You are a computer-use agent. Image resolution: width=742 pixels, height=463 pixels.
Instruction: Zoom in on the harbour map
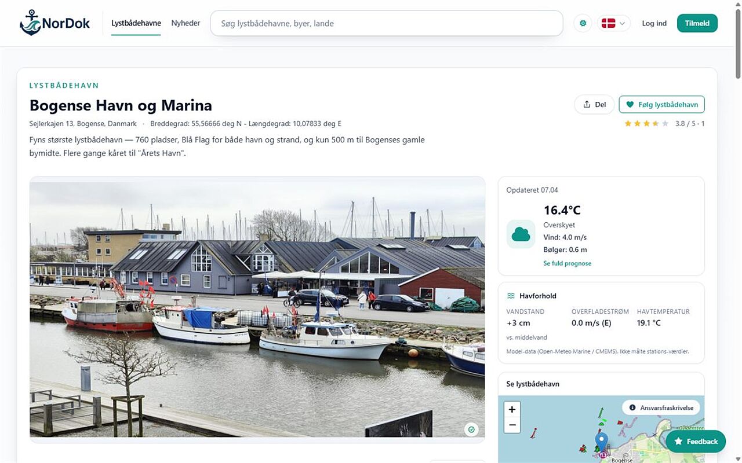(x=512, y=409)
